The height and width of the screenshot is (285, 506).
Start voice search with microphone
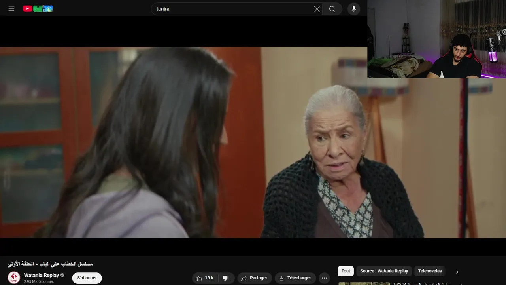point(354,9)
